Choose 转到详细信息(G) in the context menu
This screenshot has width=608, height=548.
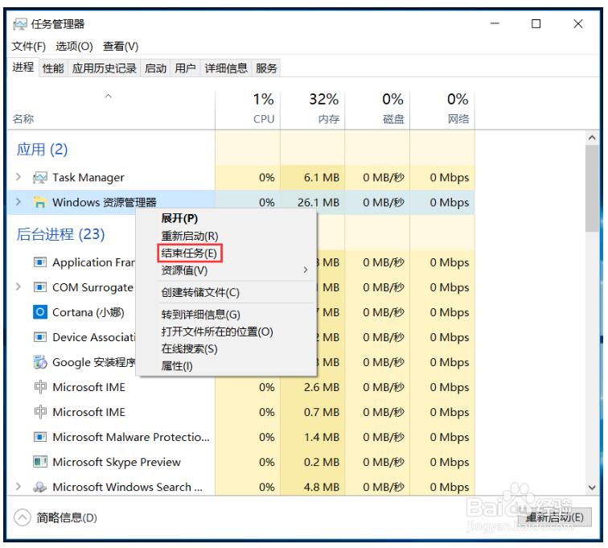coord(226,314)
